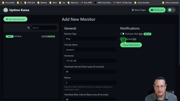180x101 pixels.
Task: Open APRS Track Direct bookmark
Action: click(103, 3)
